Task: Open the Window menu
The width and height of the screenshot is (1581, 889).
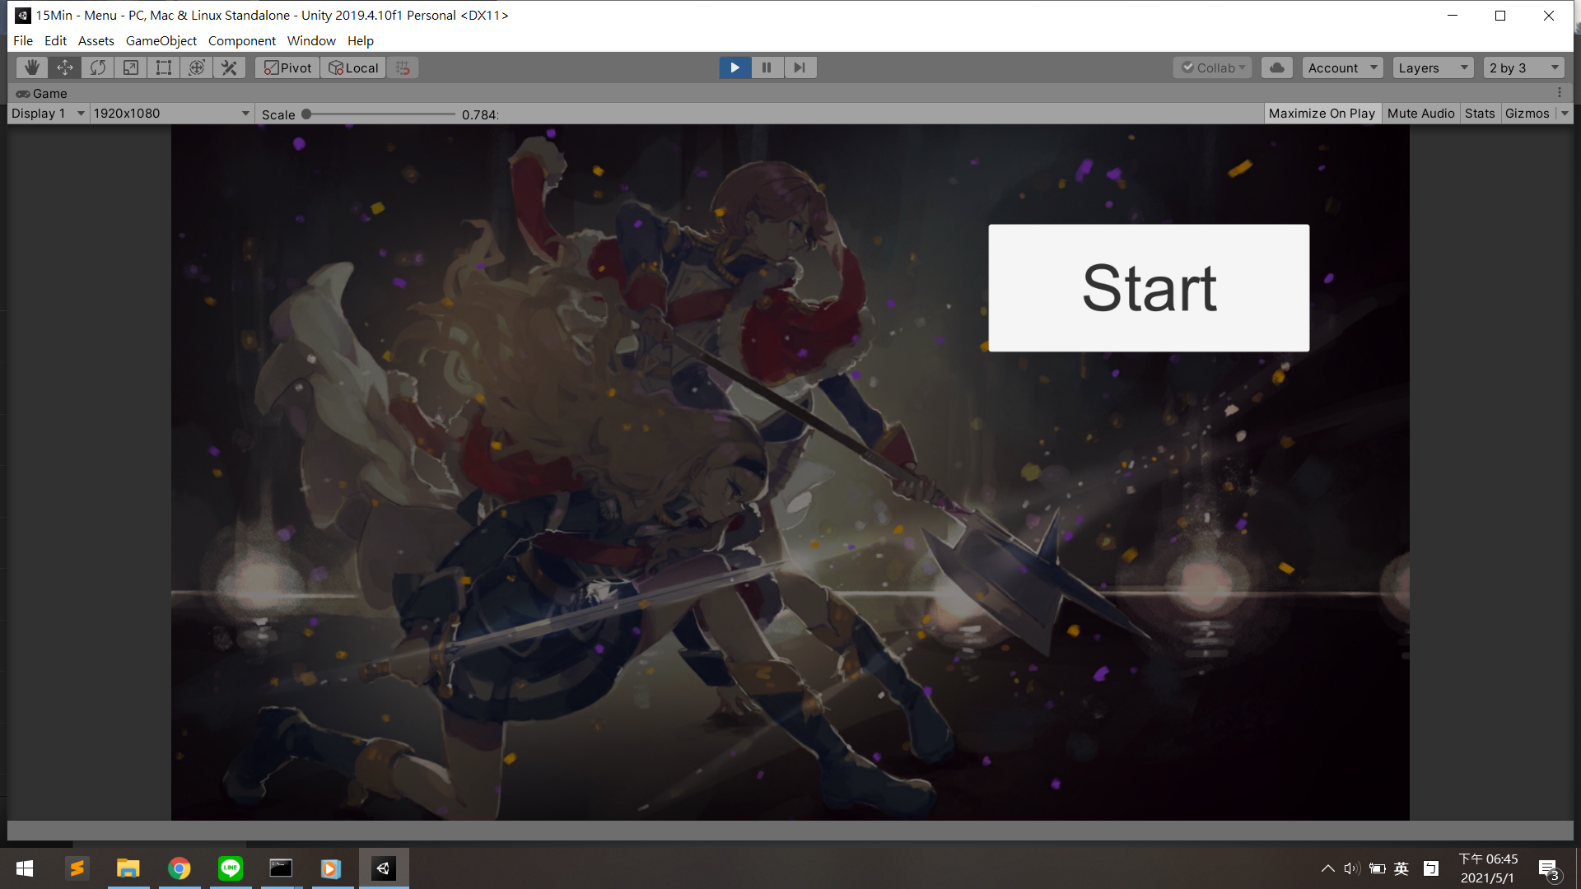Action: (x=310, y=40)
